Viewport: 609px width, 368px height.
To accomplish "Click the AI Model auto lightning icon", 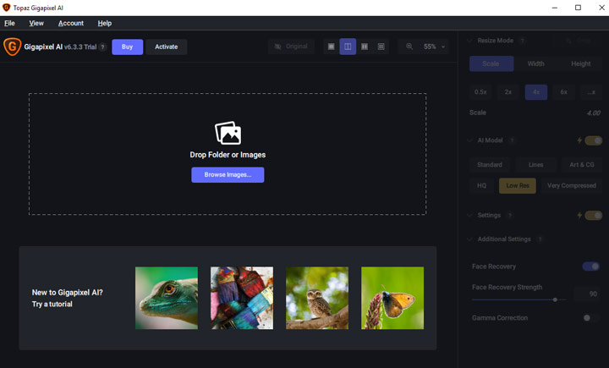I will point(579,140).
